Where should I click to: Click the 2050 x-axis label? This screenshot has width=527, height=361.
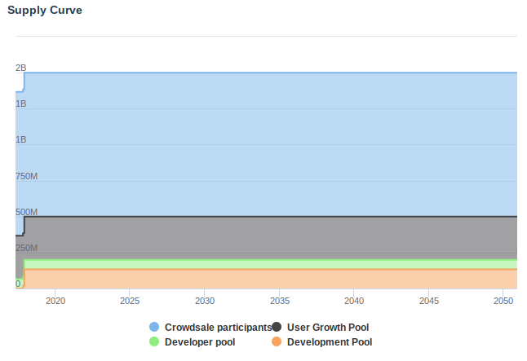click(x=503, y=301)
